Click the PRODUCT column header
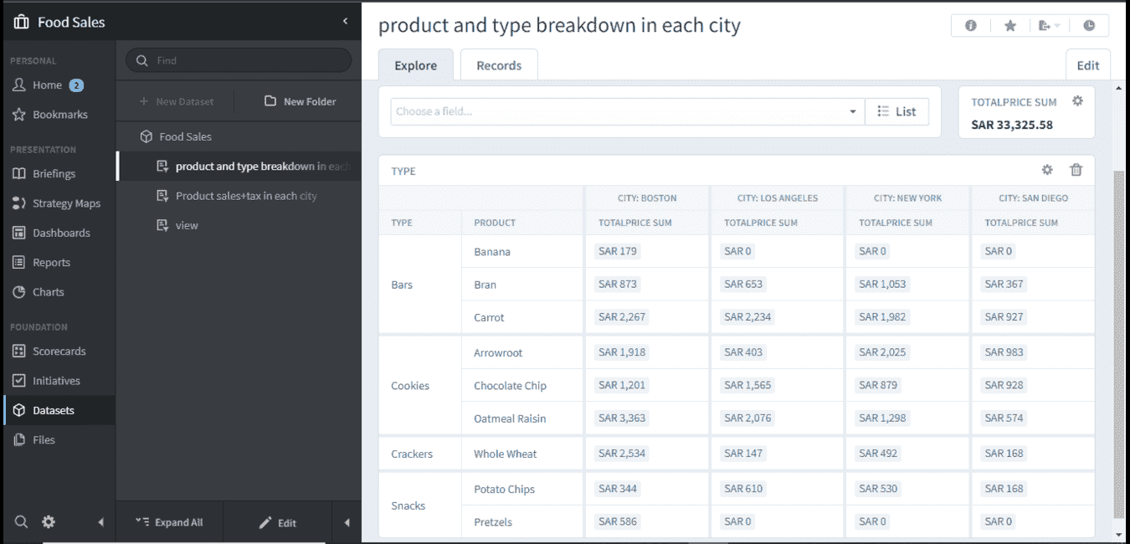 pos(495,223)
